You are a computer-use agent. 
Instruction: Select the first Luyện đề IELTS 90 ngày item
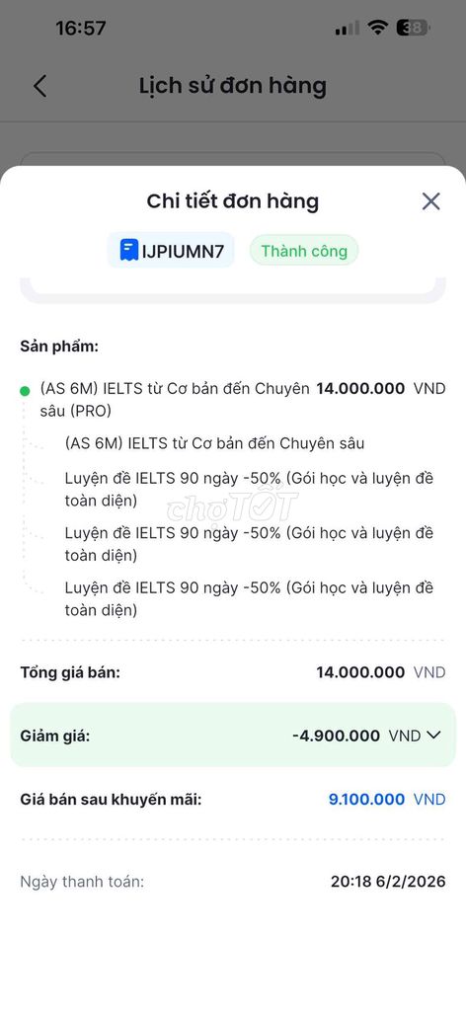pos(249,490)
